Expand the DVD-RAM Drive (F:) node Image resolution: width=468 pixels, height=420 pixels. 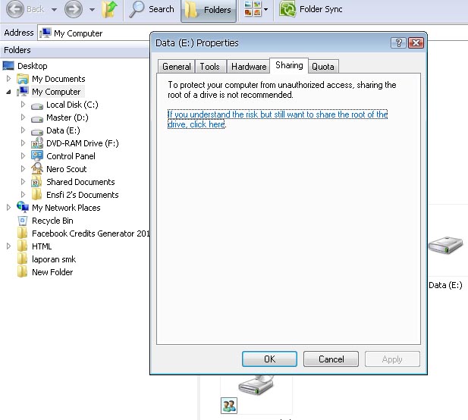pos(23,143)
